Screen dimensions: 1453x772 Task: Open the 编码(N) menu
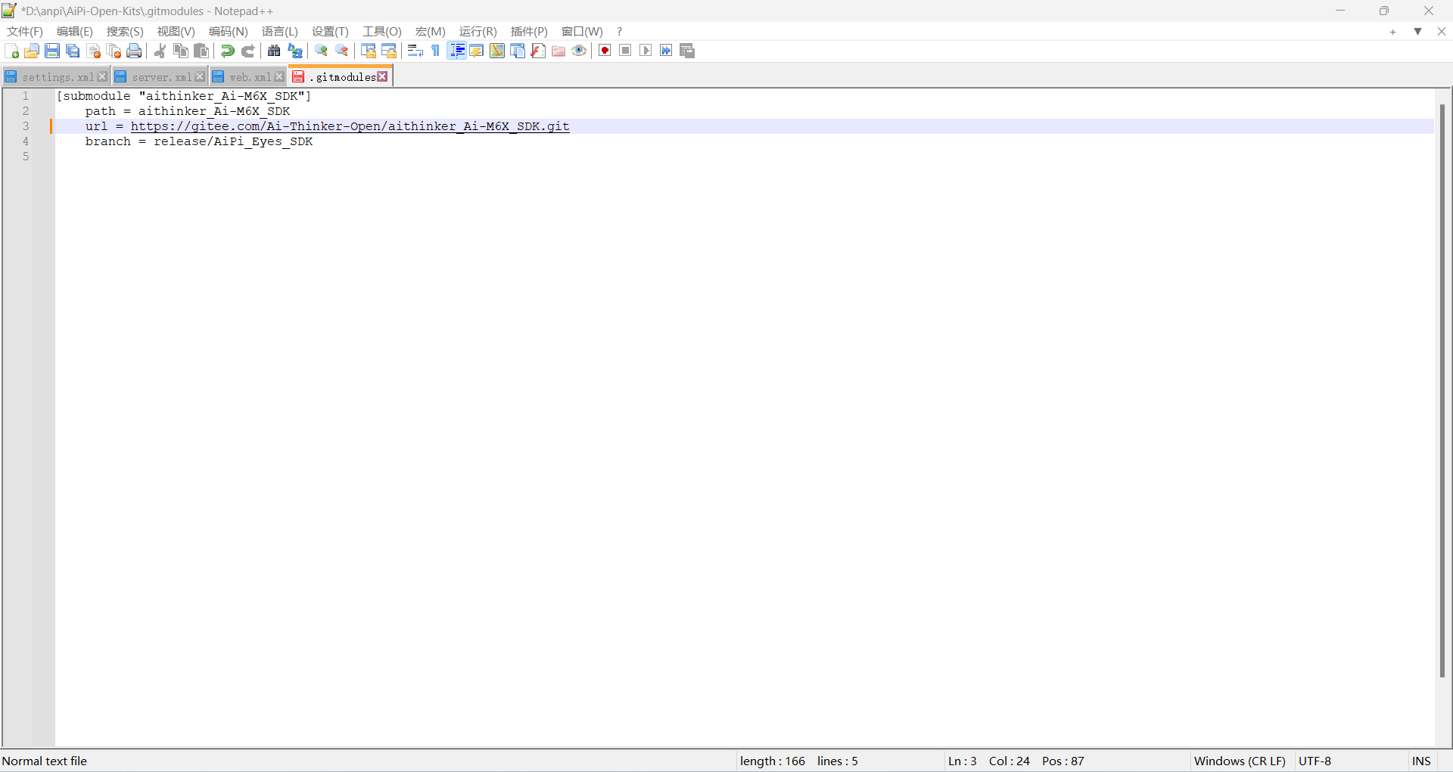coord(229,31)
